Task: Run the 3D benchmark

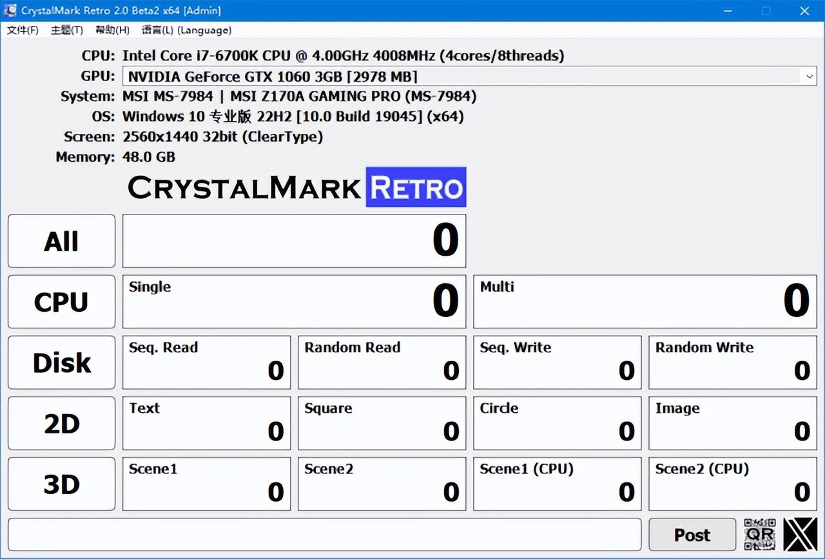Action: click(61, 484)
